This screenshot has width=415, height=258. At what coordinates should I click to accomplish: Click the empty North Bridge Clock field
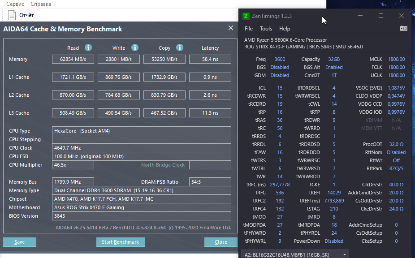(x=210, y=165)
